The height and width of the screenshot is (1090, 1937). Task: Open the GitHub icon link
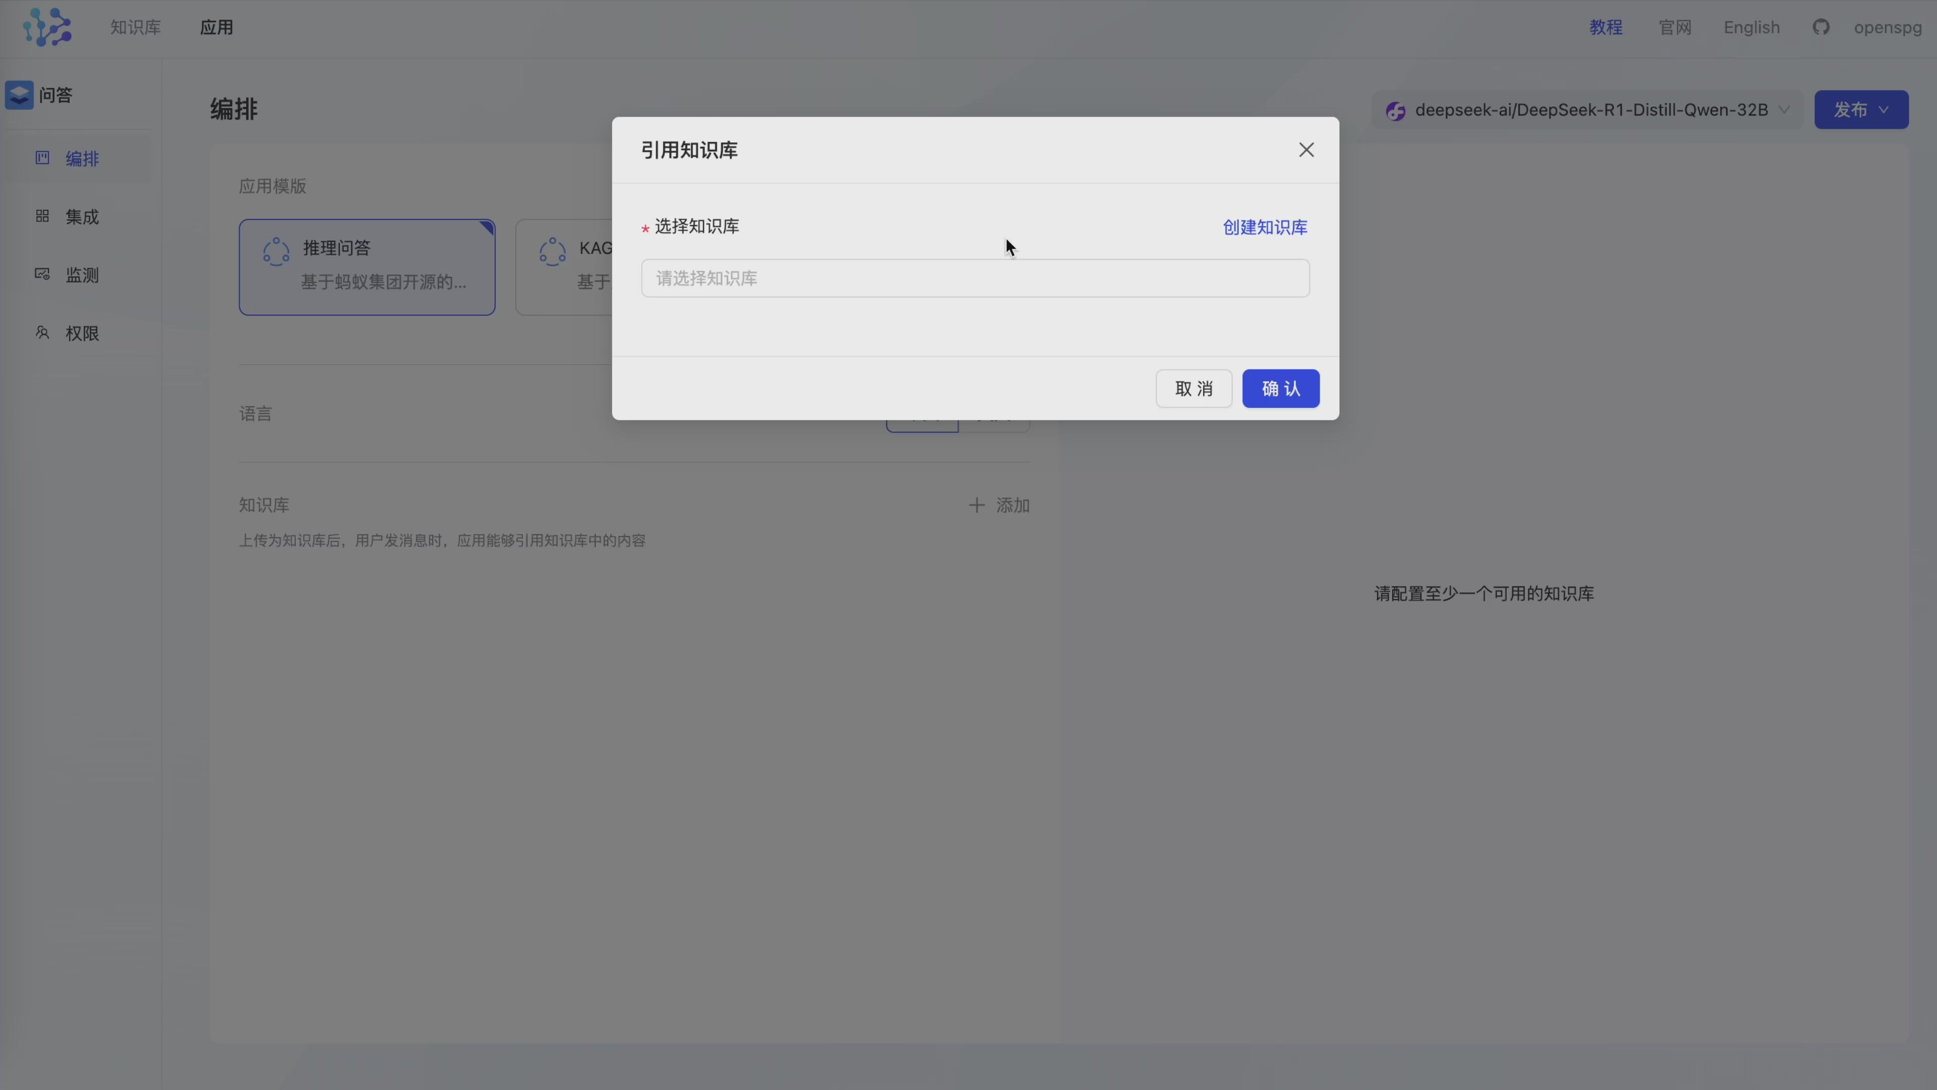1820,27
